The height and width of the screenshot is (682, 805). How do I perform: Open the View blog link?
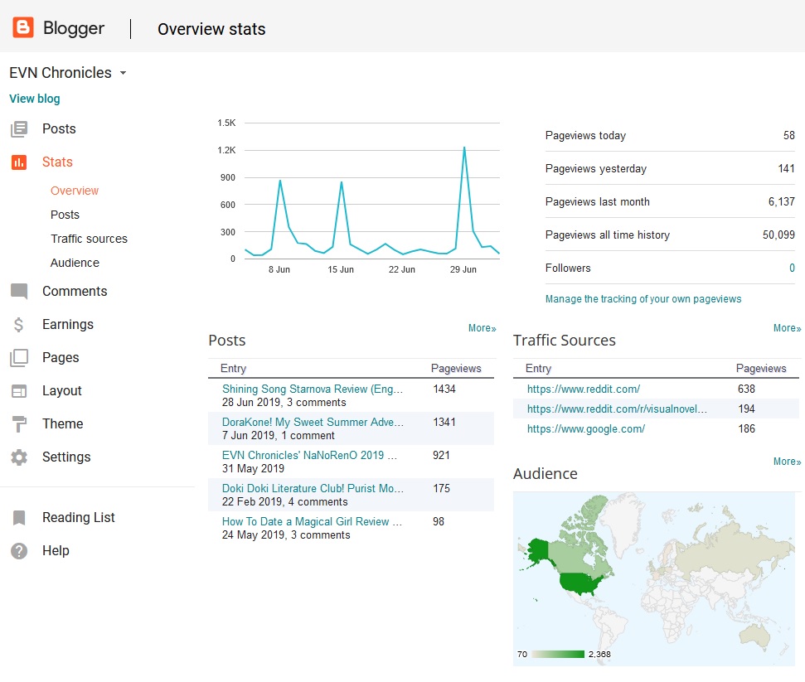click(x=34, y=99)
